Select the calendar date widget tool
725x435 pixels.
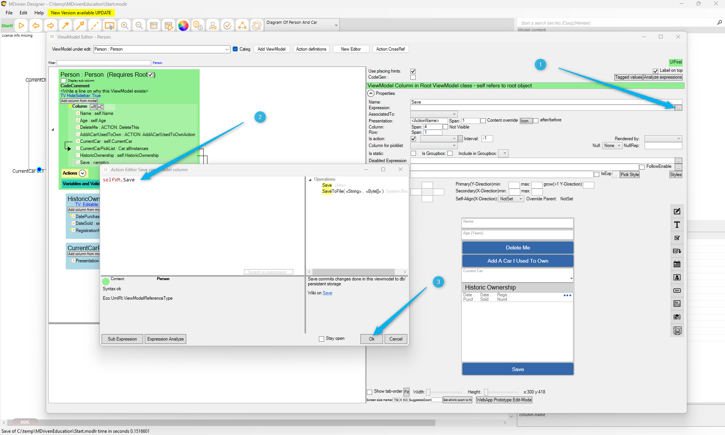(677, 264)
